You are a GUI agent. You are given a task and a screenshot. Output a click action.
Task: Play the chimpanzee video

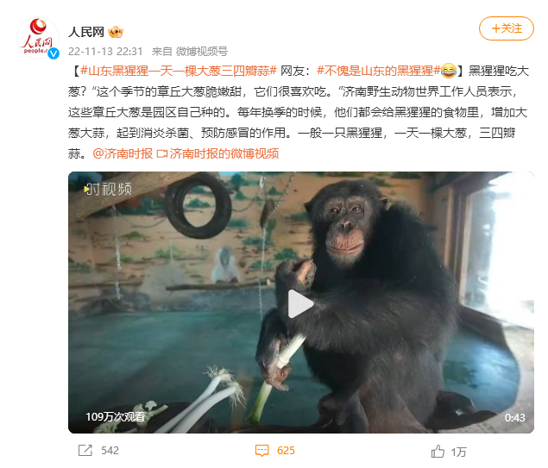(x=300, y=303)
